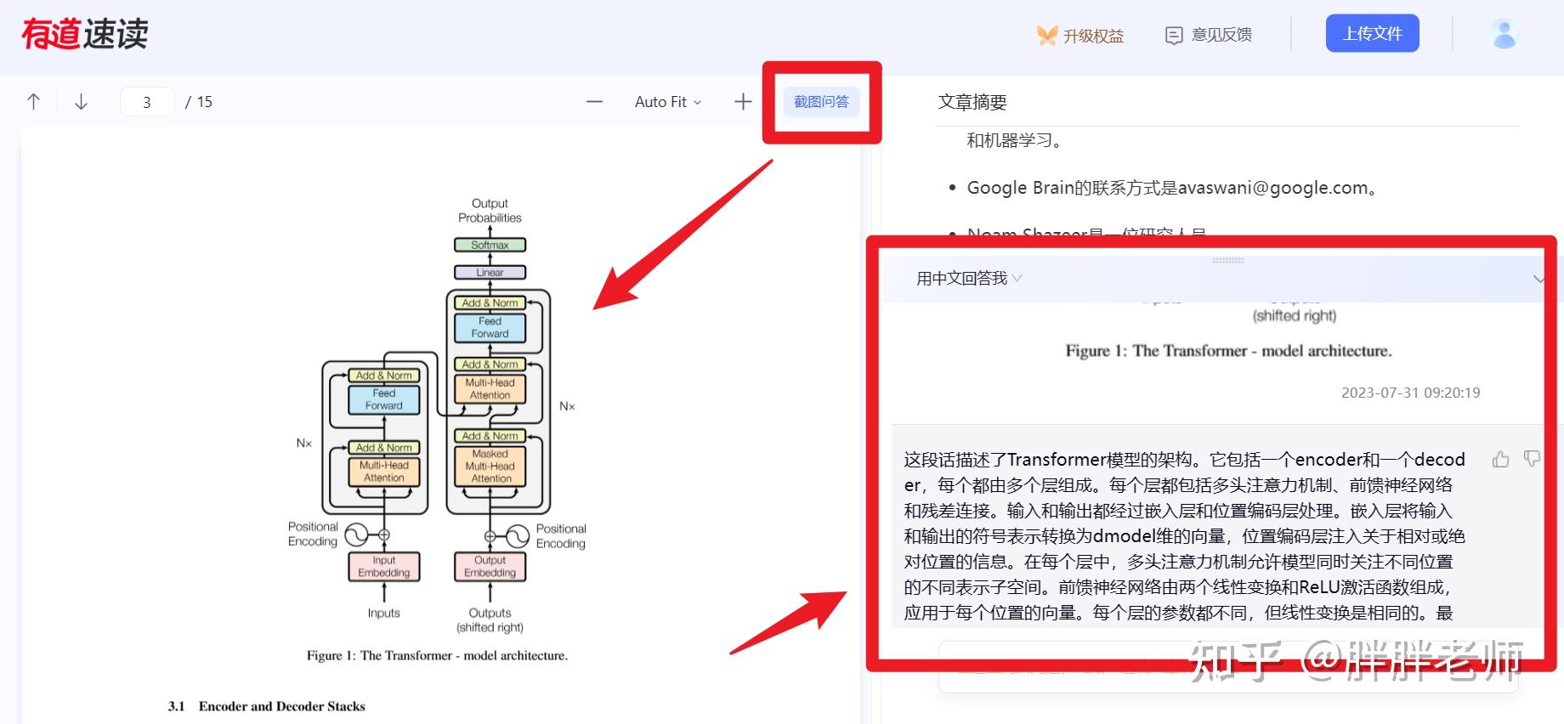Collapse the Q&A panel with right chevron
The image size is (1564, 724).
1538,279
